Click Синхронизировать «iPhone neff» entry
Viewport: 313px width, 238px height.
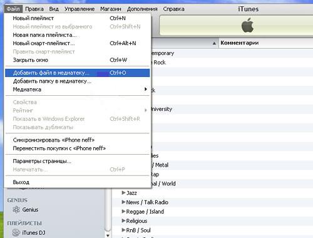point(78,140)
